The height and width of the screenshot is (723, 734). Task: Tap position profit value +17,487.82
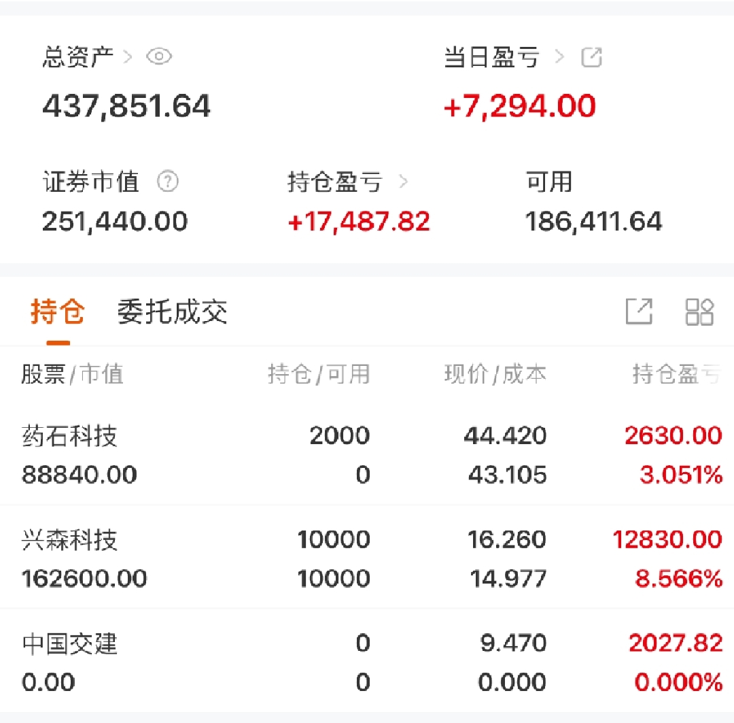click(359, 222)
